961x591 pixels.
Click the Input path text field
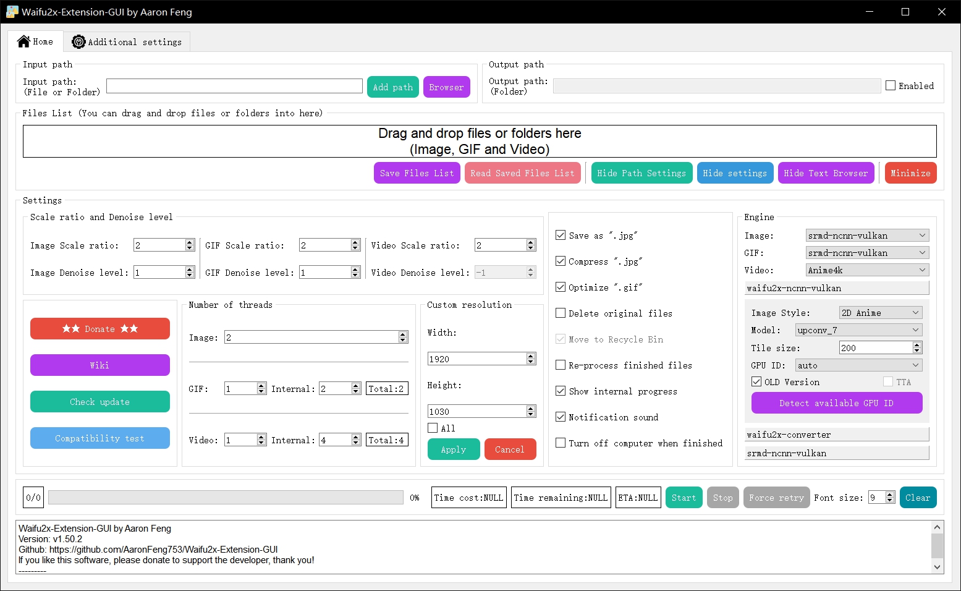(234, 86)
